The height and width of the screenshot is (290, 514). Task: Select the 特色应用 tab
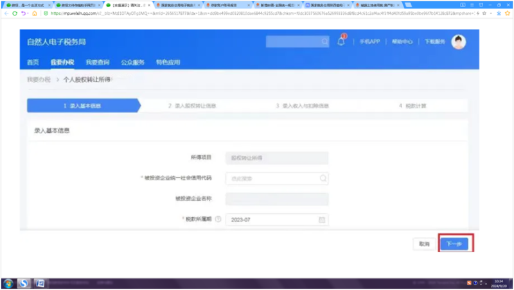coord(168,62)
